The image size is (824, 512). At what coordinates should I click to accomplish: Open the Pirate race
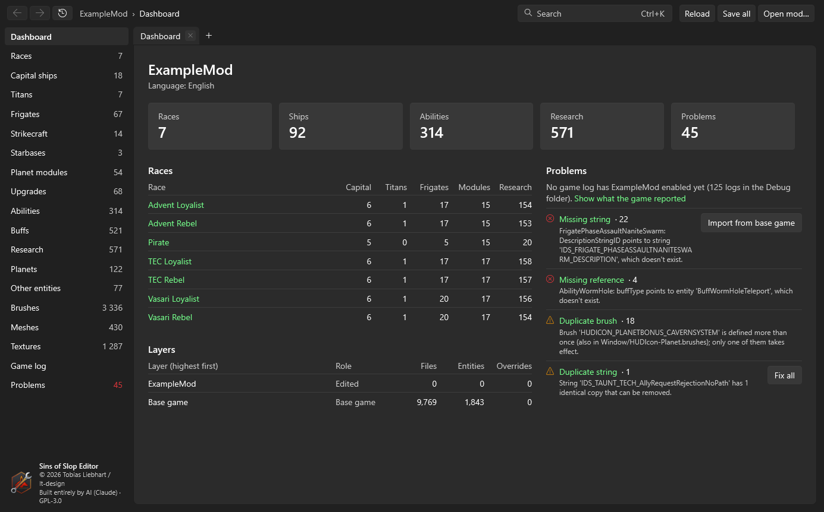[x=159, y=242]
